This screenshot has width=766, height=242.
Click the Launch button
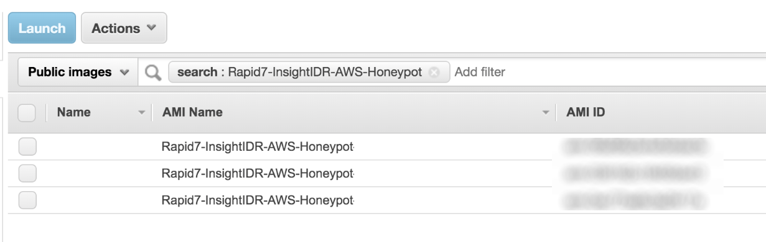[x=42, y=28]
